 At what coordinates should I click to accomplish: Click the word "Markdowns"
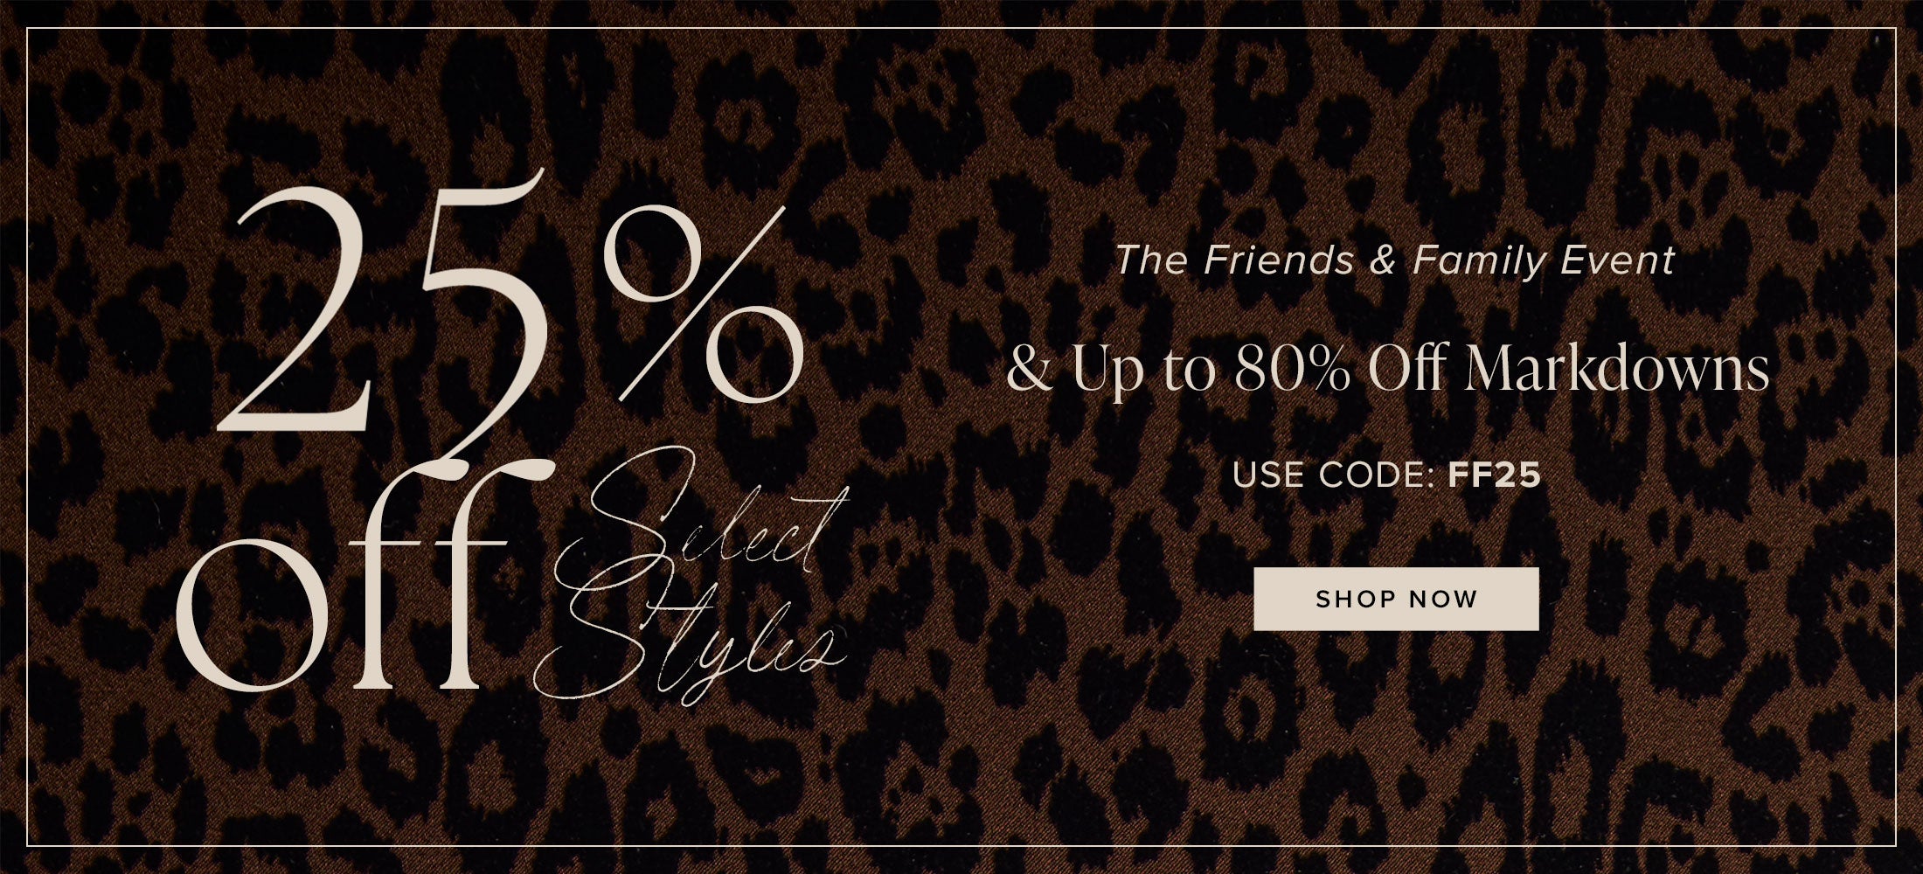tap(1617, 370)
